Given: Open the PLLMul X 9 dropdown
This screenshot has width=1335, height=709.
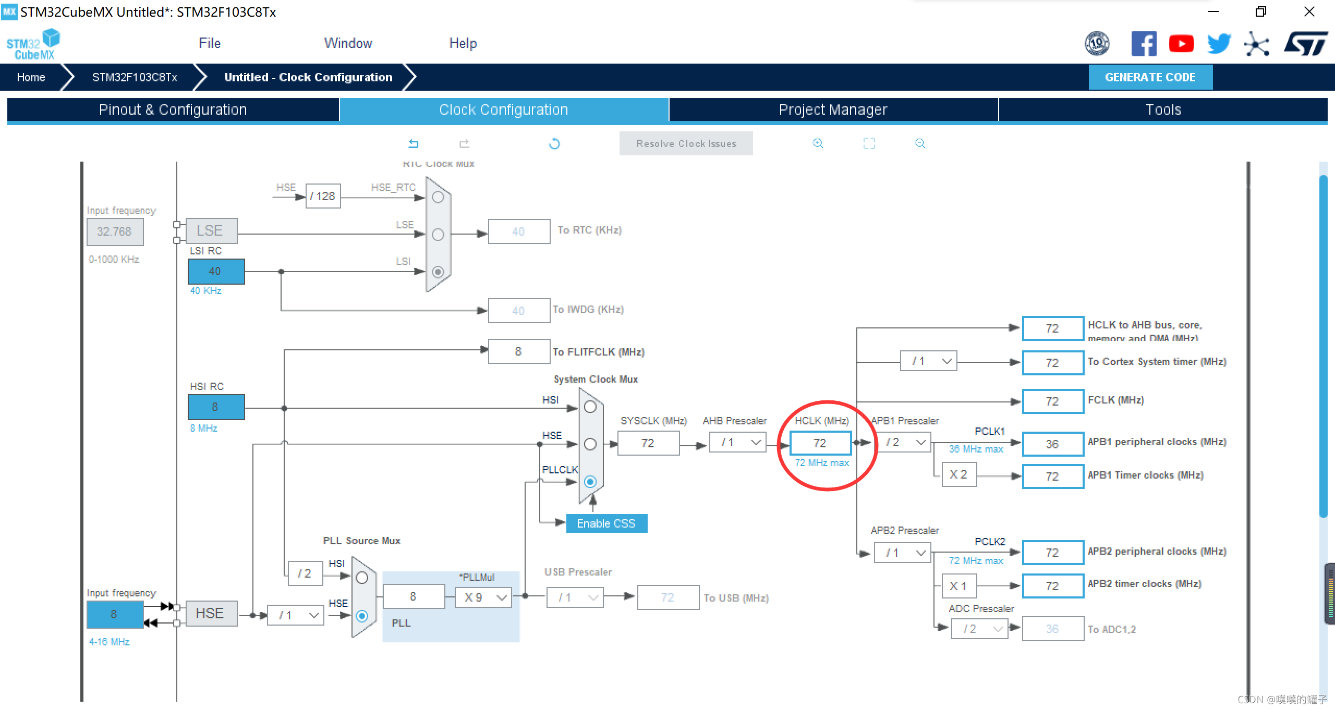Looking at the screenshot, I should (x=483, y=597).
